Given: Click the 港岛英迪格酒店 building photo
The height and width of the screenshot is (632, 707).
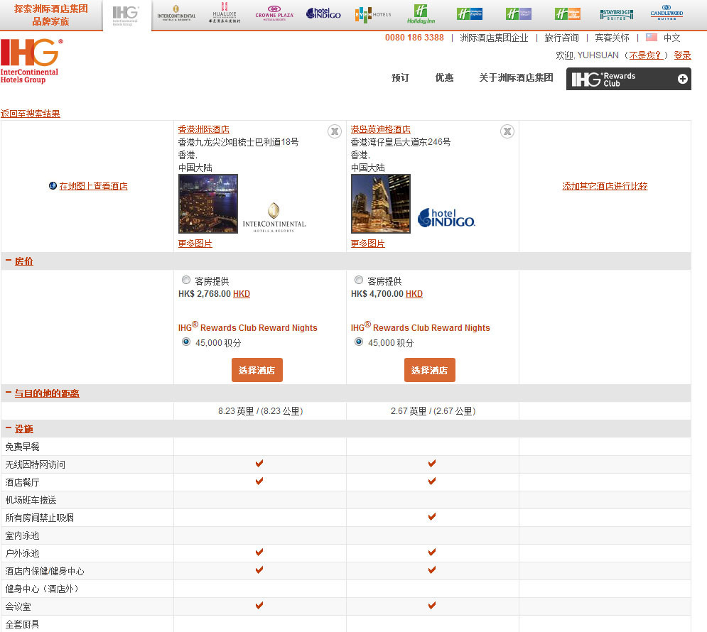Looking at the screenshot, I should (381, 204).
